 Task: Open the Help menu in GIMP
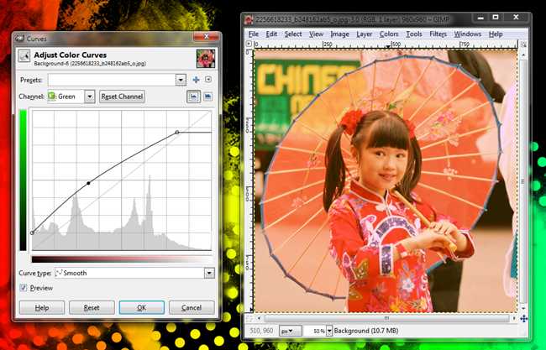tap(496, 34)
